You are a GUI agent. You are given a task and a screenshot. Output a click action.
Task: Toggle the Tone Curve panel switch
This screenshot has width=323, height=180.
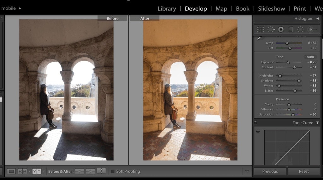255,122
